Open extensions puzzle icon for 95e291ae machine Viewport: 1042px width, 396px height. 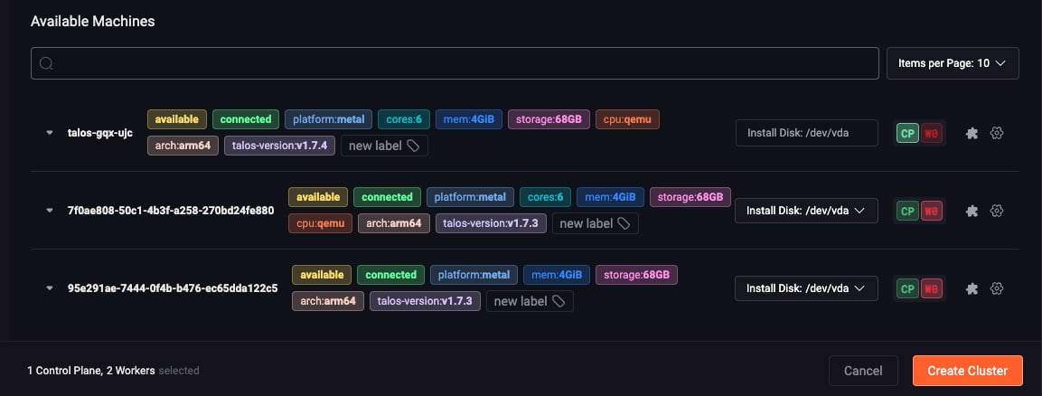tap(972, 288)
